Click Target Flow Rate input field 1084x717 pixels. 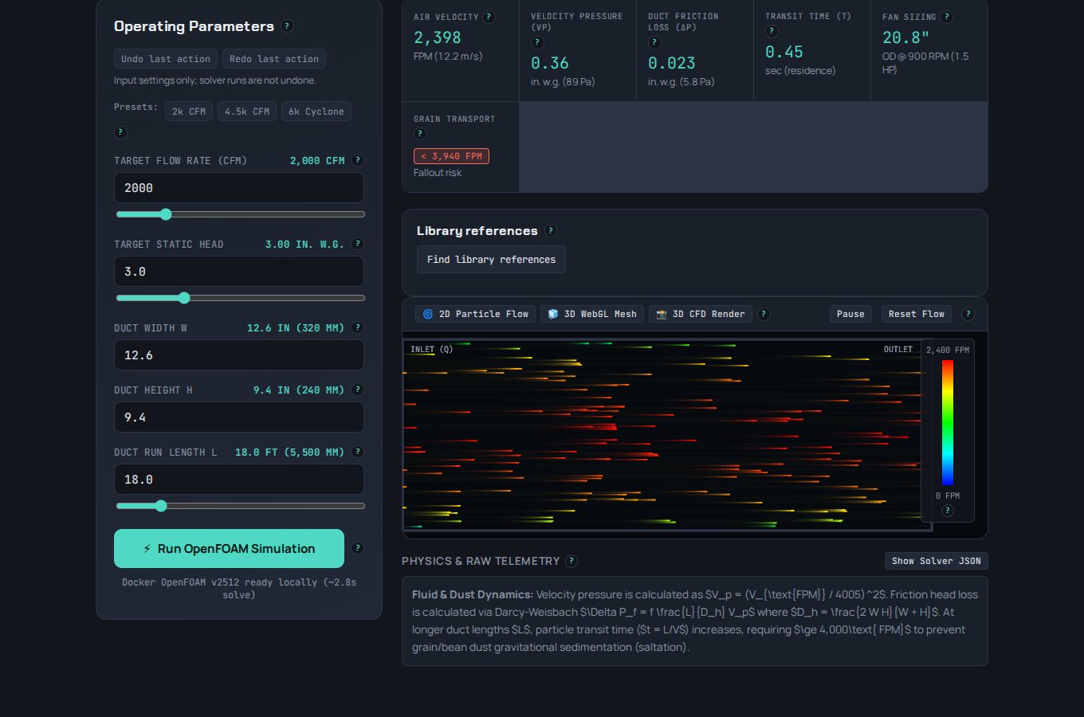tap(239, 188)
